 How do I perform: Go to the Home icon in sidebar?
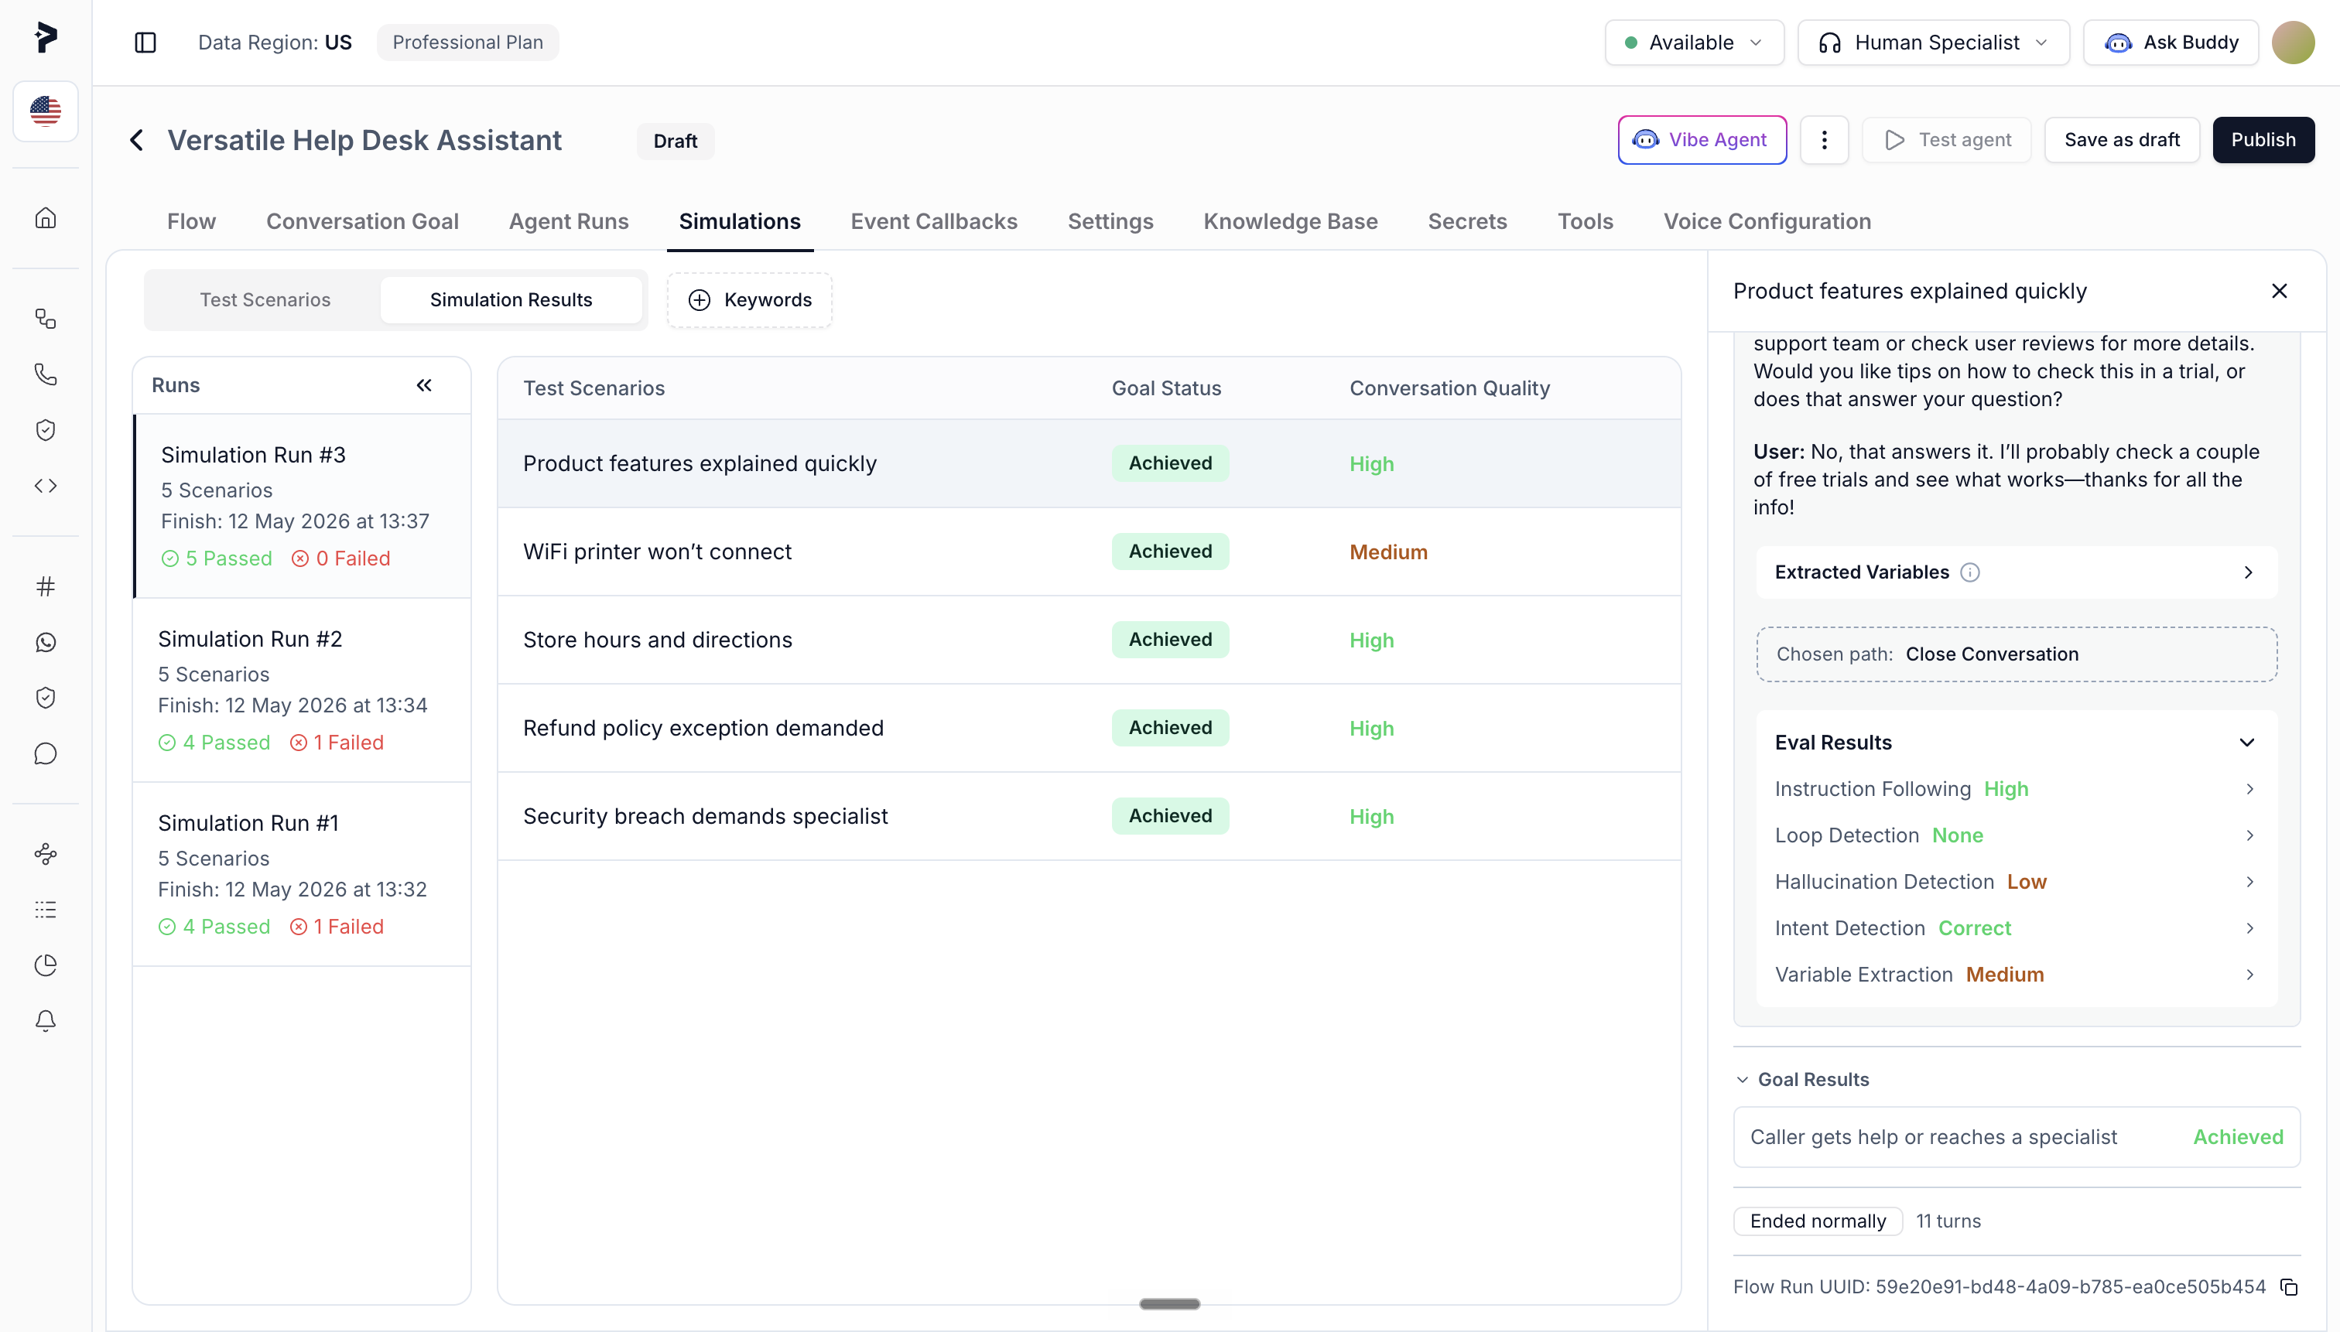[45, 217]
